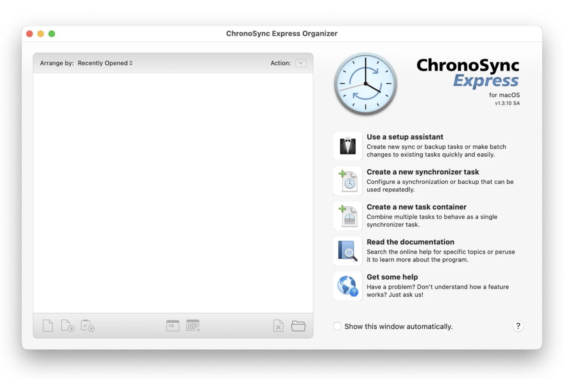
Task: Minimize the window with the yellow button
Action: coord(40,34)
